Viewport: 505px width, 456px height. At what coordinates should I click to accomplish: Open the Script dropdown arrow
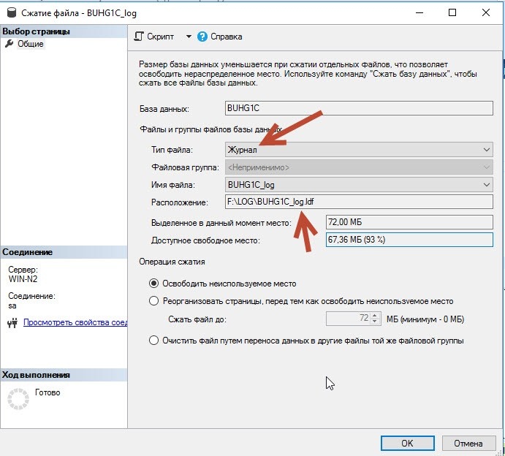(x=189, y=37)
